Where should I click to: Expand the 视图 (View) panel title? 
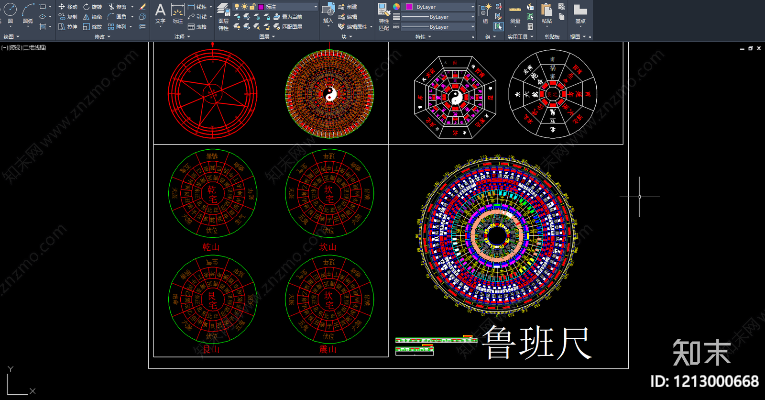(578, 36)
